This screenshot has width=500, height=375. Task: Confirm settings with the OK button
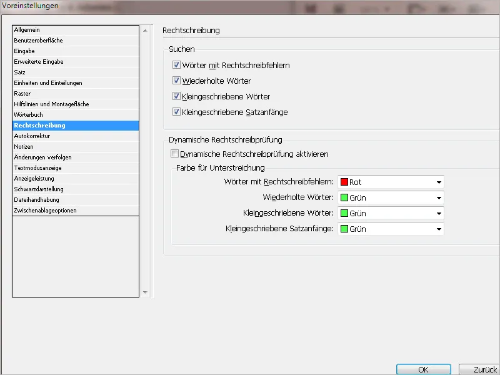[423, 369]
